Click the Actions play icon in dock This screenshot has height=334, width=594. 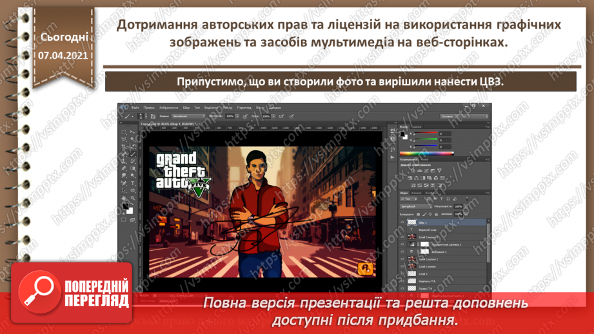tap(393, 157)
